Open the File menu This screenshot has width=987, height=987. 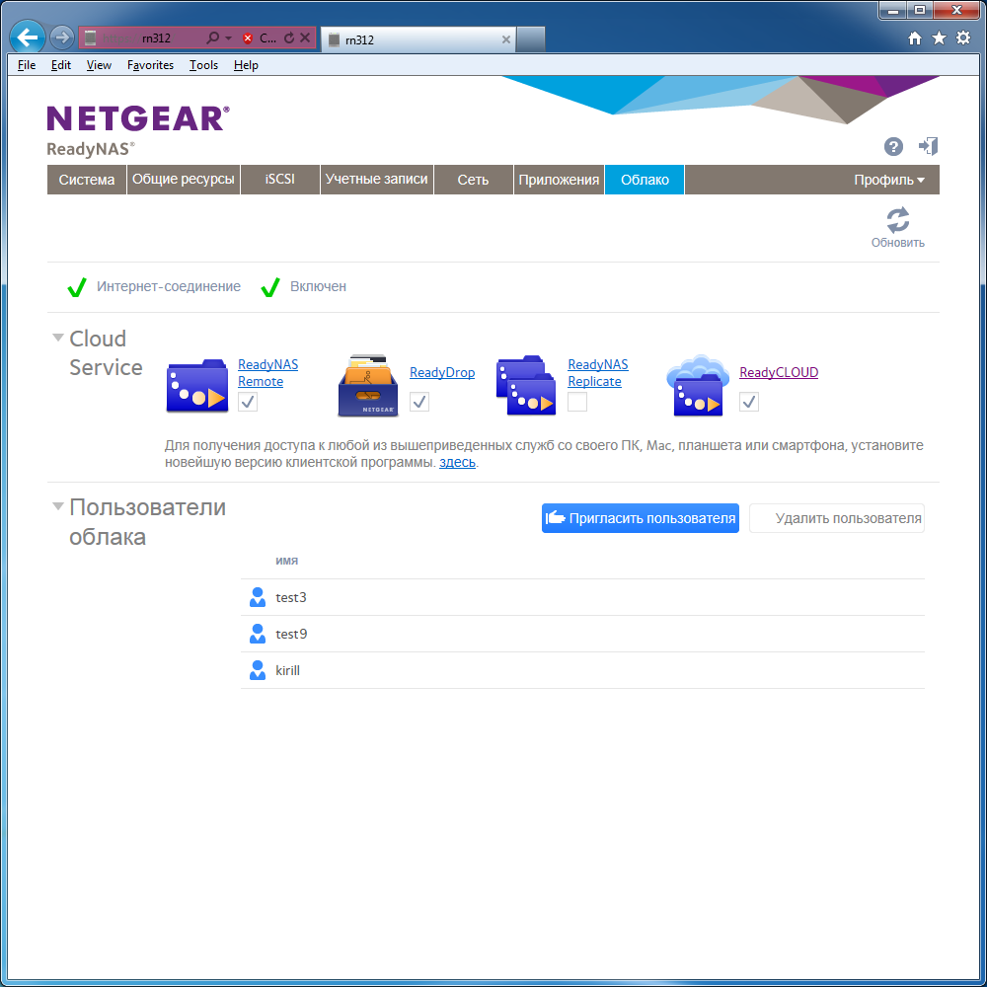[x=27, y=65]
